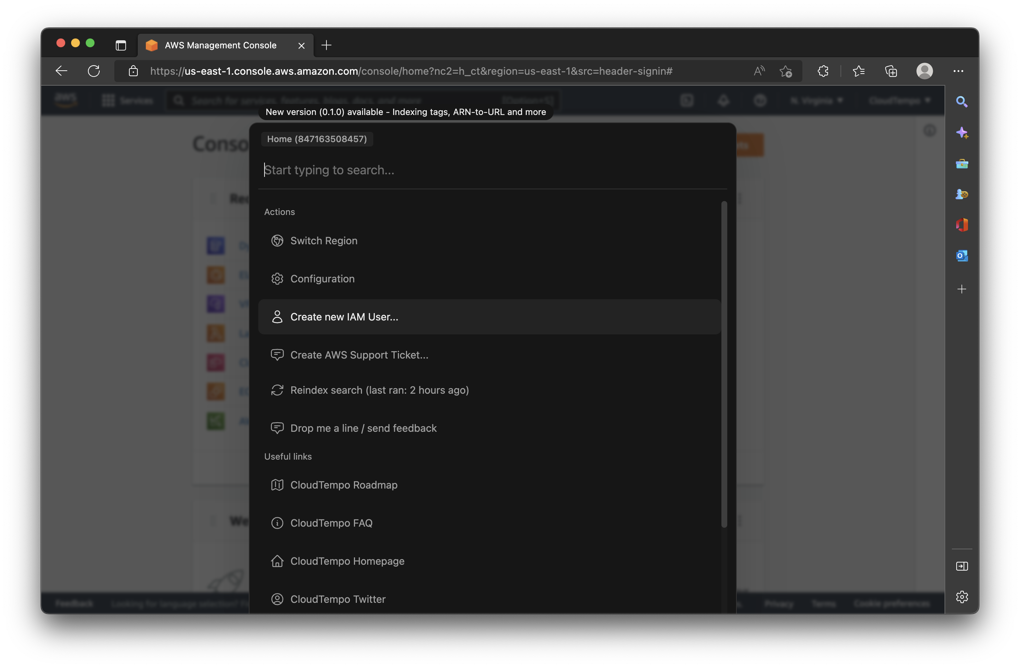
Task: Hide sidebar using panel toggle icon
Action: tap(962, 566)
